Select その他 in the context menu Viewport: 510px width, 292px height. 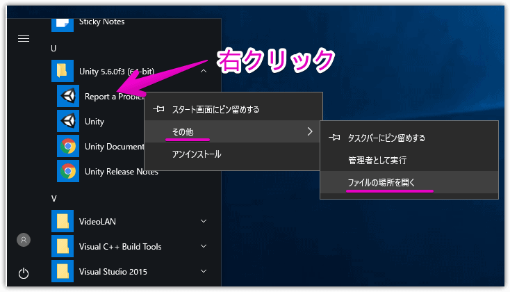pyautogui.click(x=233, y=131)
